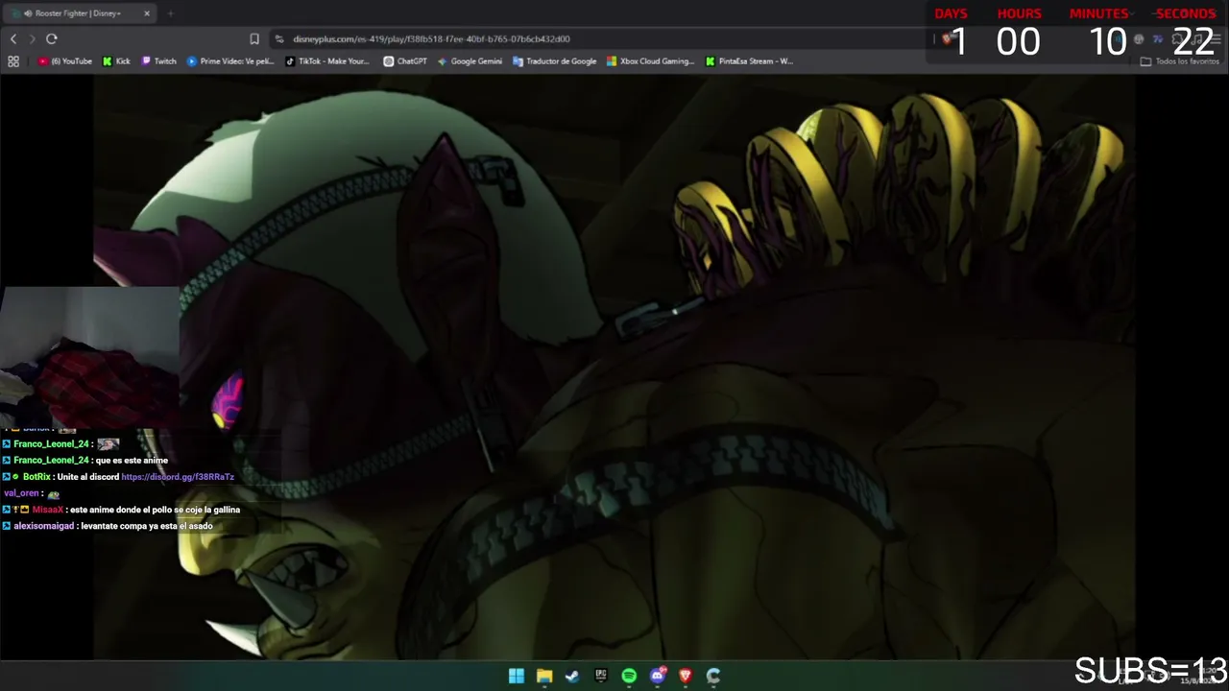The height and width of the screenshot is (691, 1229).
Task: Click the "levantate compa ya esta el asado" message
Action: pos(147,526)
